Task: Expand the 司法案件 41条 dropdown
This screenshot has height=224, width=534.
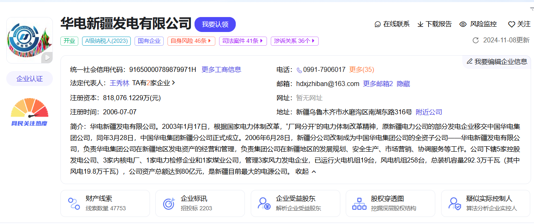Action: tap(243, 41)
